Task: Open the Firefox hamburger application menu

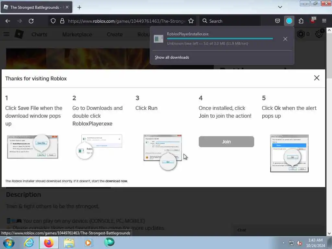Action: (324, 21)
